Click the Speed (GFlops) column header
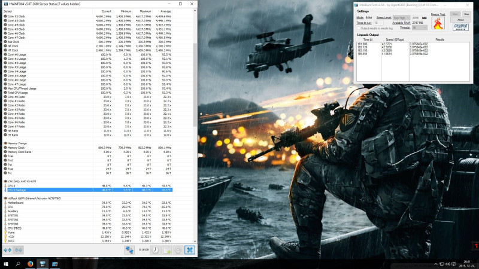Viewport: 479px width, 269px height. tap(395, 39)
